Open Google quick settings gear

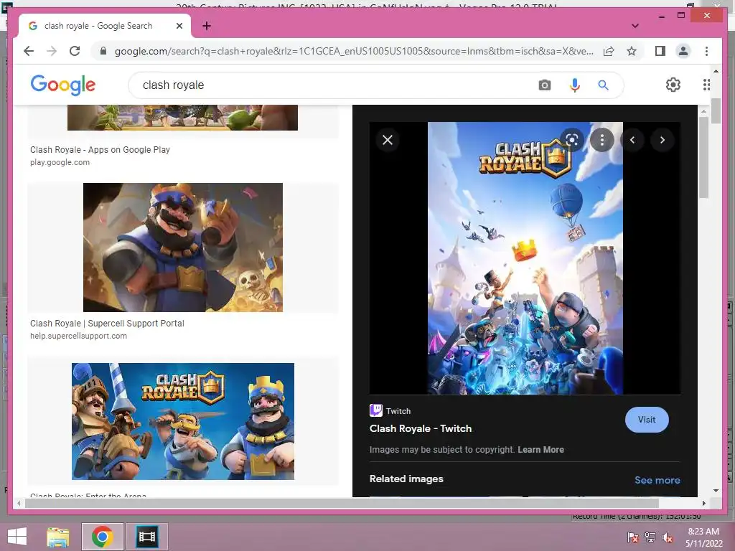(673, 85)
